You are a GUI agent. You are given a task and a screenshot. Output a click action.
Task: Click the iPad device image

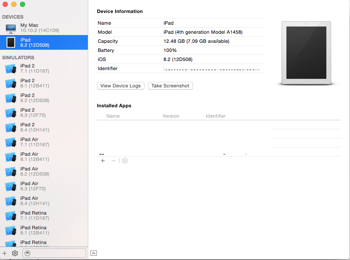306,53
